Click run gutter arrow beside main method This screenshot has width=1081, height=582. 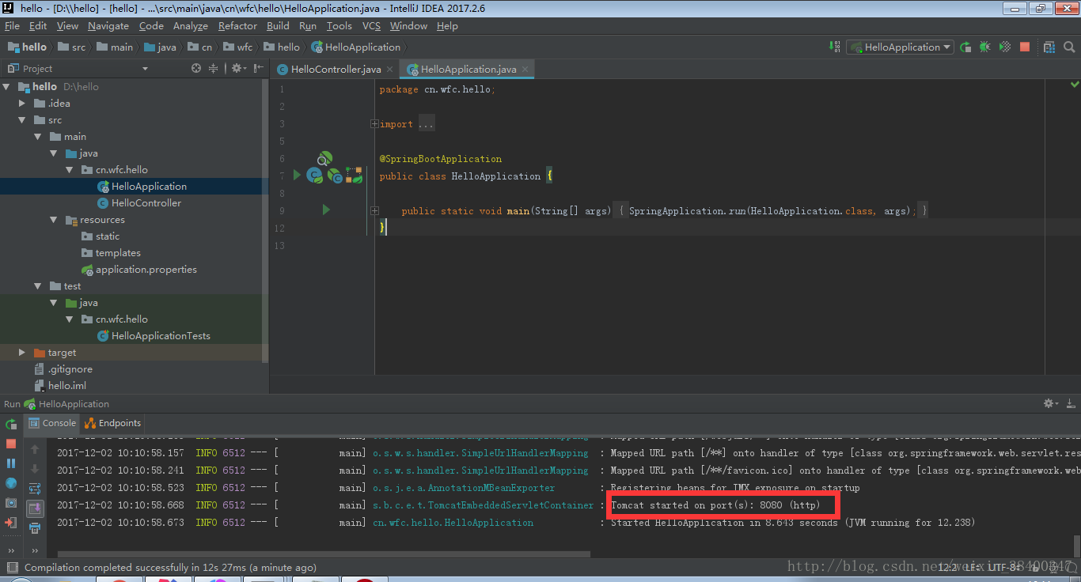pyautogui.click(x=326, y=210)
